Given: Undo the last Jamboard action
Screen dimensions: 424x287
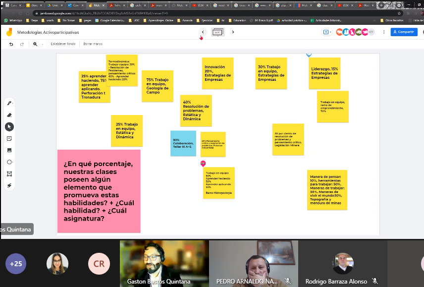Looking at the screenshot, I should [x=11, y=44].
